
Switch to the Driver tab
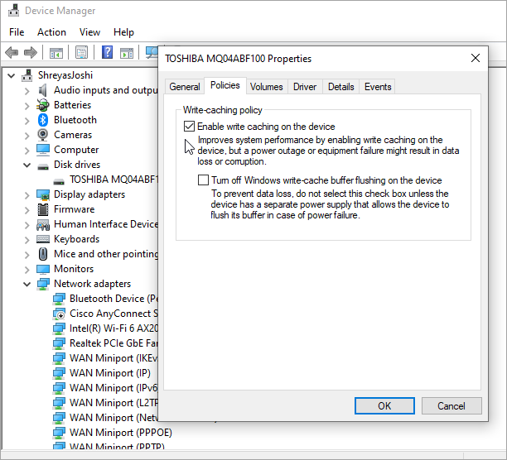(x=305, y=87)
